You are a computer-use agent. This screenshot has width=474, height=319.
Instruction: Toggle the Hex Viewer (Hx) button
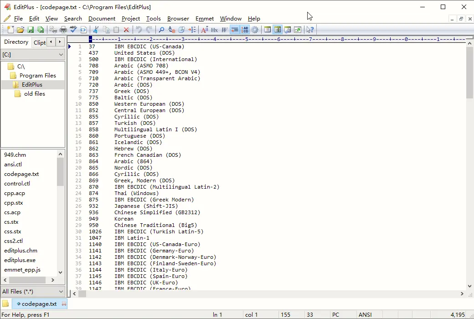point(214,30)
